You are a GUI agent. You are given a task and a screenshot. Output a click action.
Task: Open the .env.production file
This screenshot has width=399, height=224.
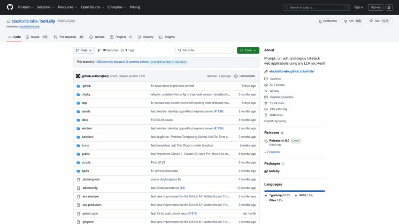click(x=92, y=205)
